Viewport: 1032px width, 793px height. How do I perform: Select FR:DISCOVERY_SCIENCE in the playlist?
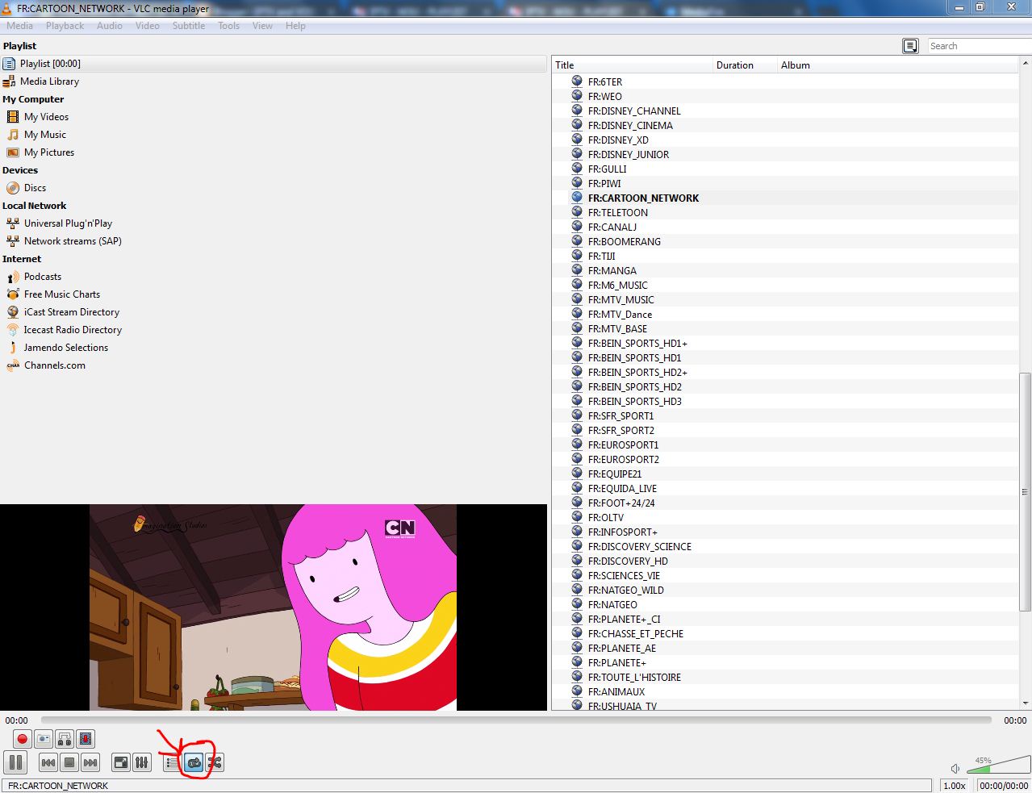639,547
